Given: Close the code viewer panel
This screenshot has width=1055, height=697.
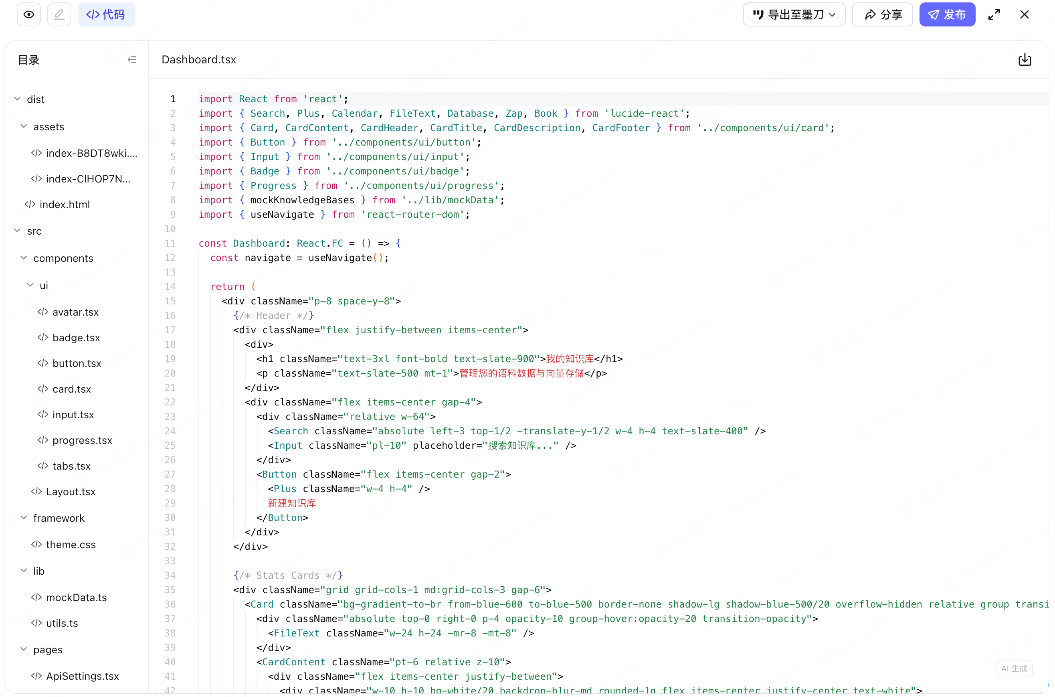Looking at the screenshot, I should [1025, 15].
